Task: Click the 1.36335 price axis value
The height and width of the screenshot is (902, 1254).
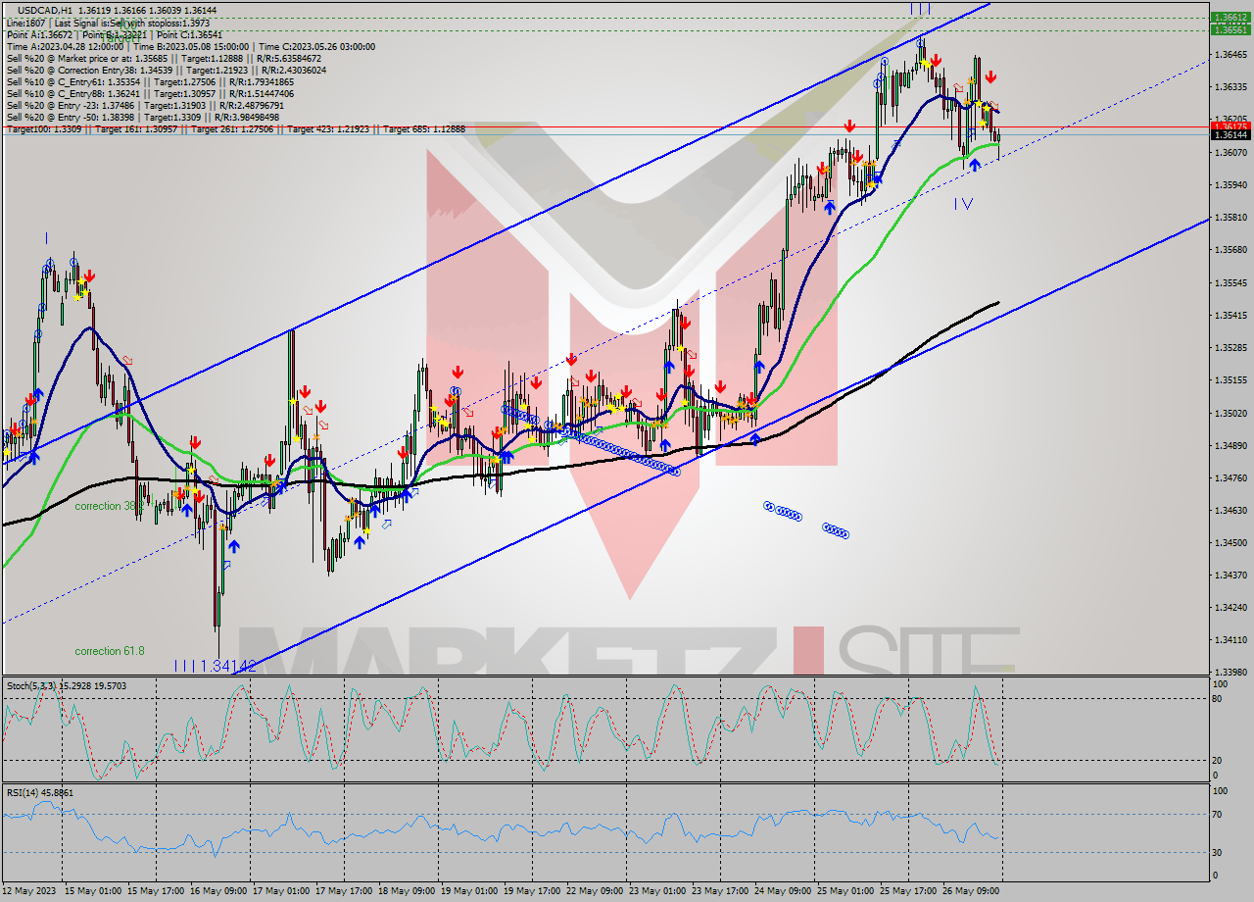Action: coord(1230,86)
